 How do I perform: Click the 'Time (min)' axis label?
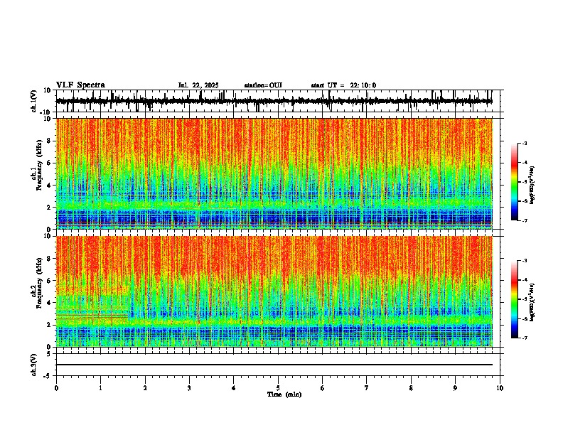tap(284, 394)
